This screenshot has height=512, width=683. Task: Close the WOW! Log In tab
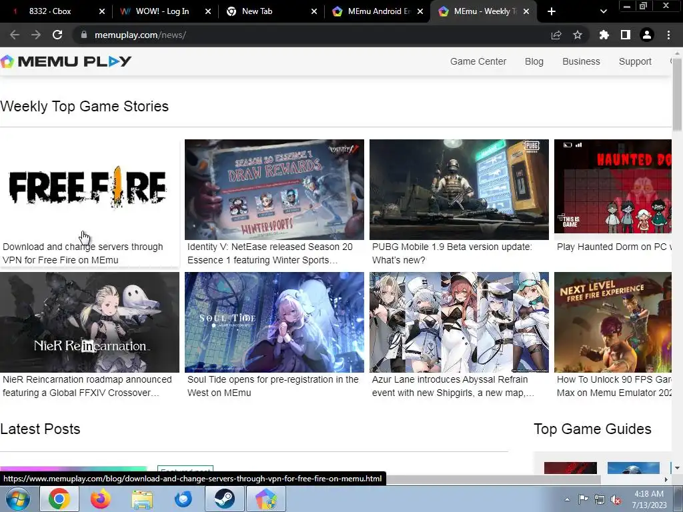pyautogui.click(x=208, y=11)
